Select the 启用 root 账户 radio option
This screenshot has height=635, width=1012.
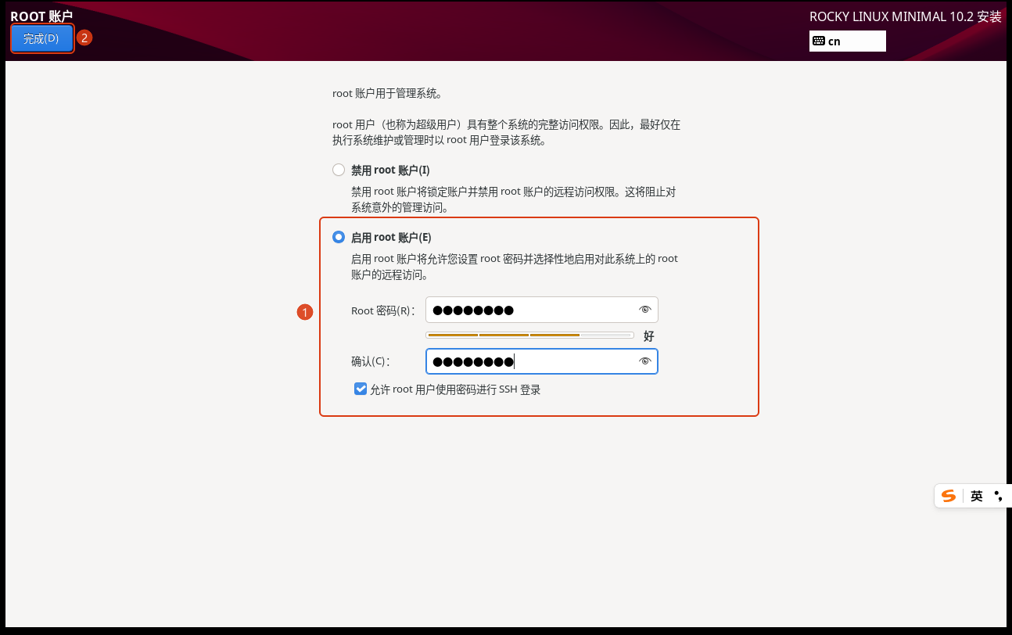pos(339,237)
